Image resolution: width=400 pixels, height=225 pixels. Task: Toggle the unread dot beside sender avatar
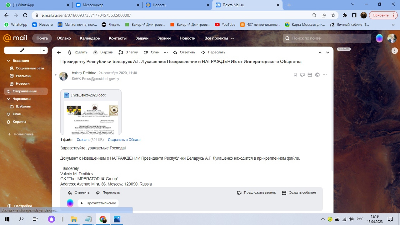[56, 75]
